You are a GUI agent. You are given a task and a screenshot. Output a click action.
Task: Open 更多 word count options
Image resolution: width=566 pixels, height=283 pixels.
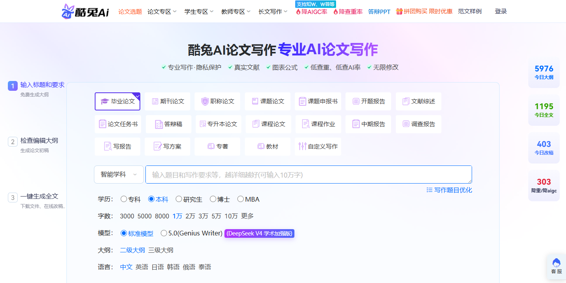point(247,216)
